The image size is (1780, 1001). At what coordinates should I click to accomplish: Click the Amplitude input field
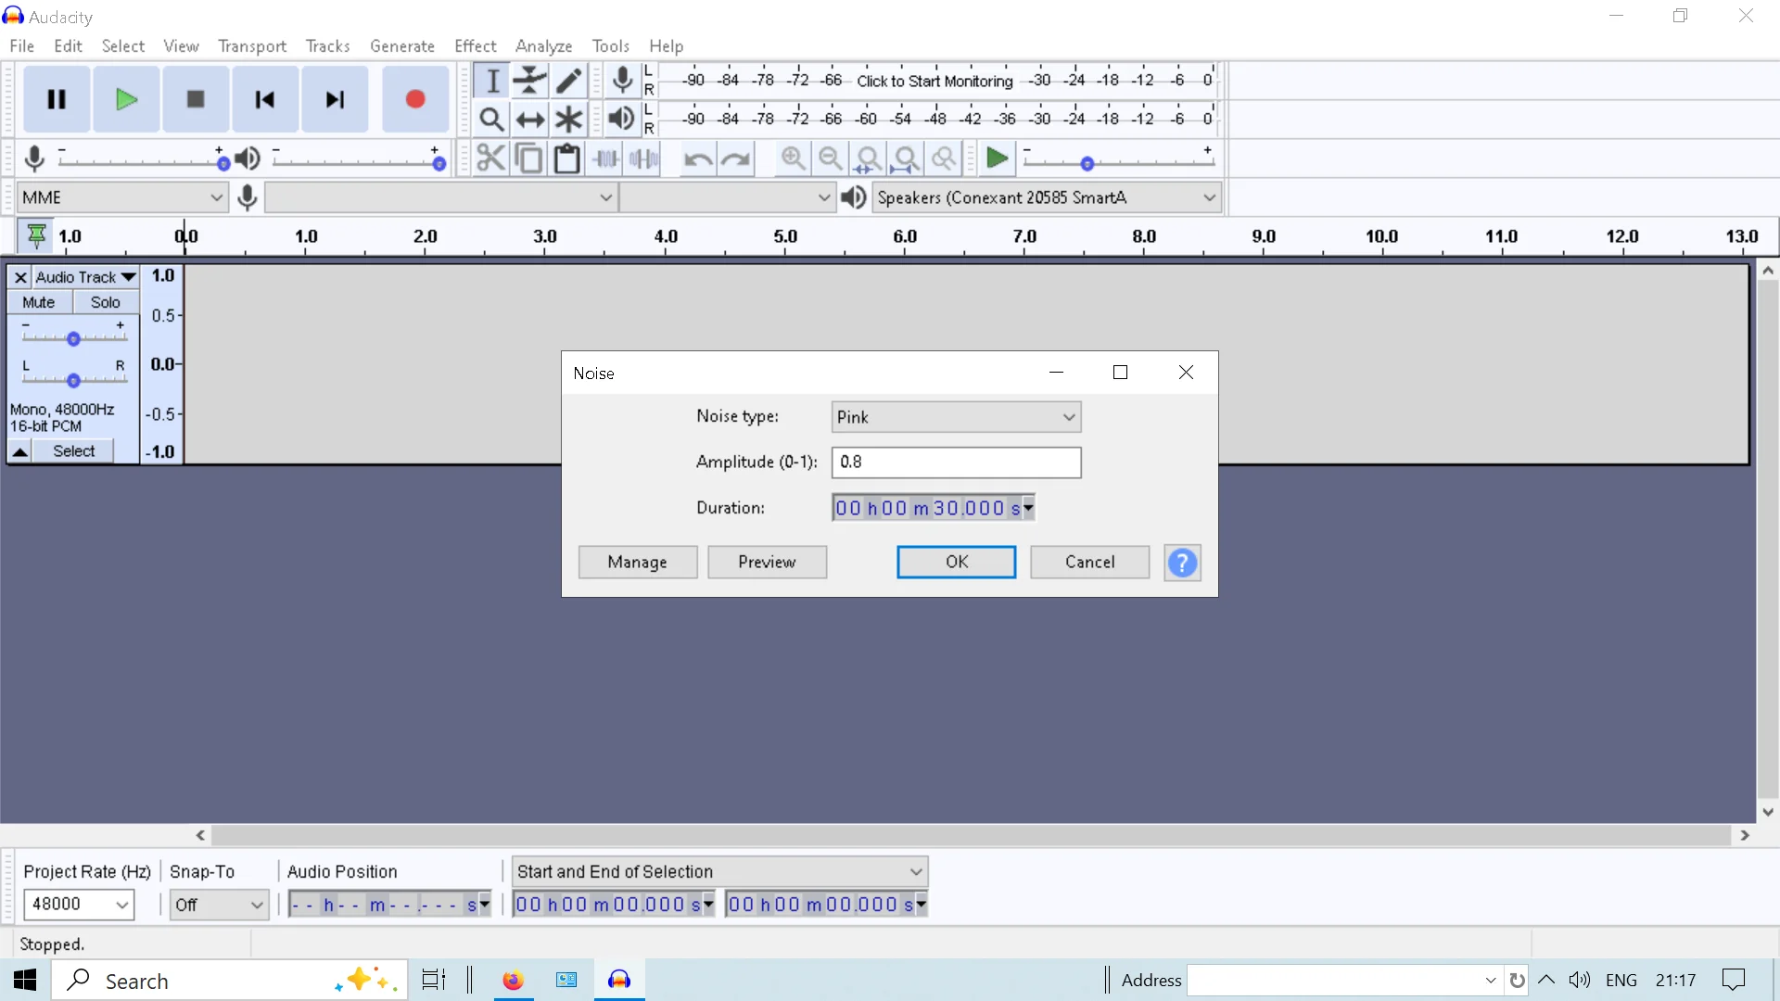956,462
